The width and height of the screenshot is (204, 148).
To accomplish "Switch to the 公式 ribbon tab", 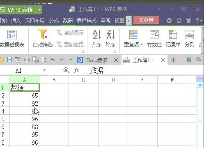I will coord(54,21).
